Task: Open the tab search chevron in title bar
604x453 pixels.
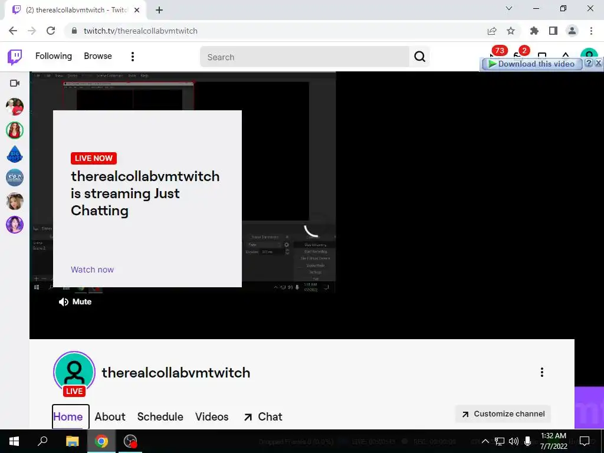Action: (509, 8)
